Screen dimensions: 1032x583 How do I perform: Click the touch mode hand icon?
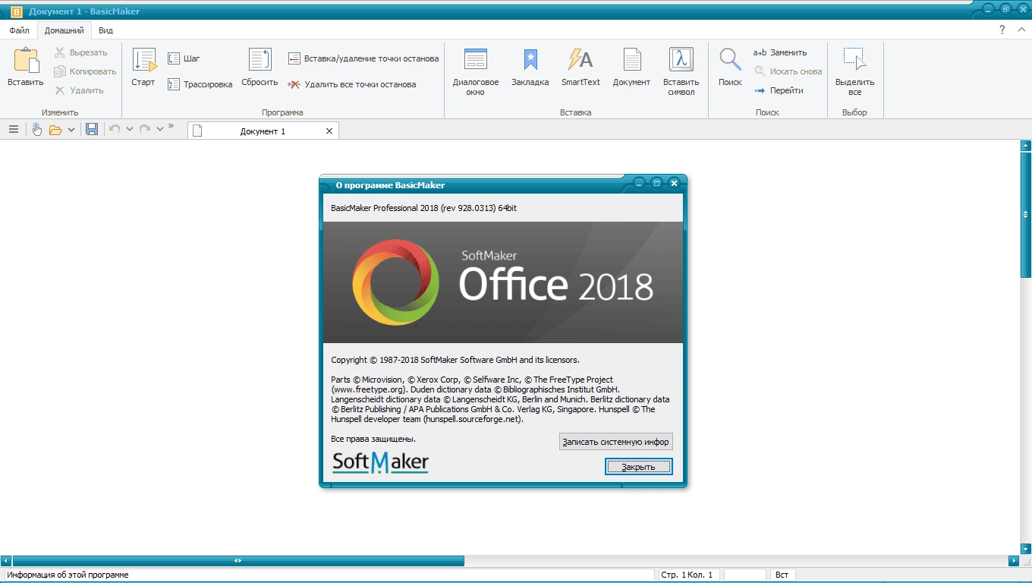[x=36, y=130]
